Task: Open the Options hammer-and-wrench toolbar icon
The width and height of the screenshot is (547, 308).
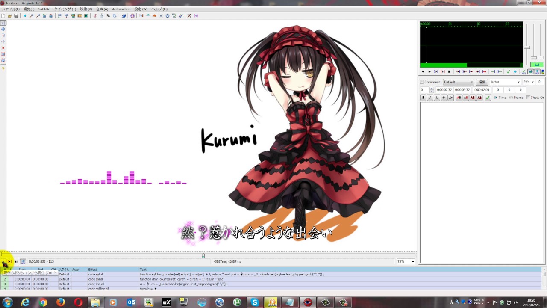Action: coord(189,16)
